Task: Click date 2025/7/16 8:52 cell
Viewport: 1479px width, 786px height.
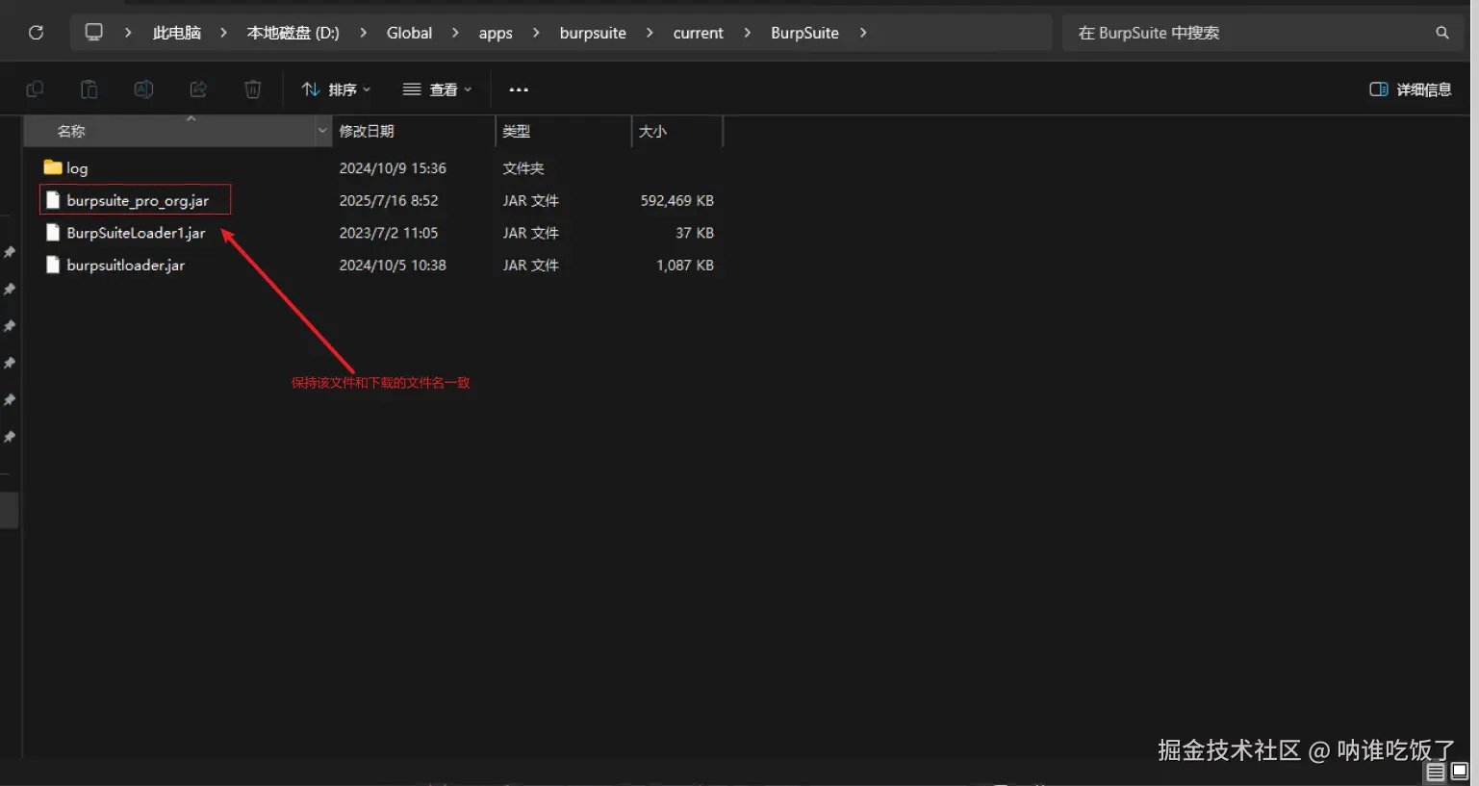Action: 389,200
